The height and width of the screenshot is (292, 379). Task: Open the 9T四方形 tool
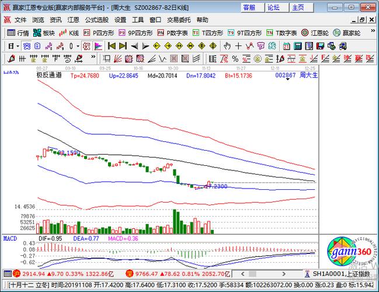tap(245, 33)
